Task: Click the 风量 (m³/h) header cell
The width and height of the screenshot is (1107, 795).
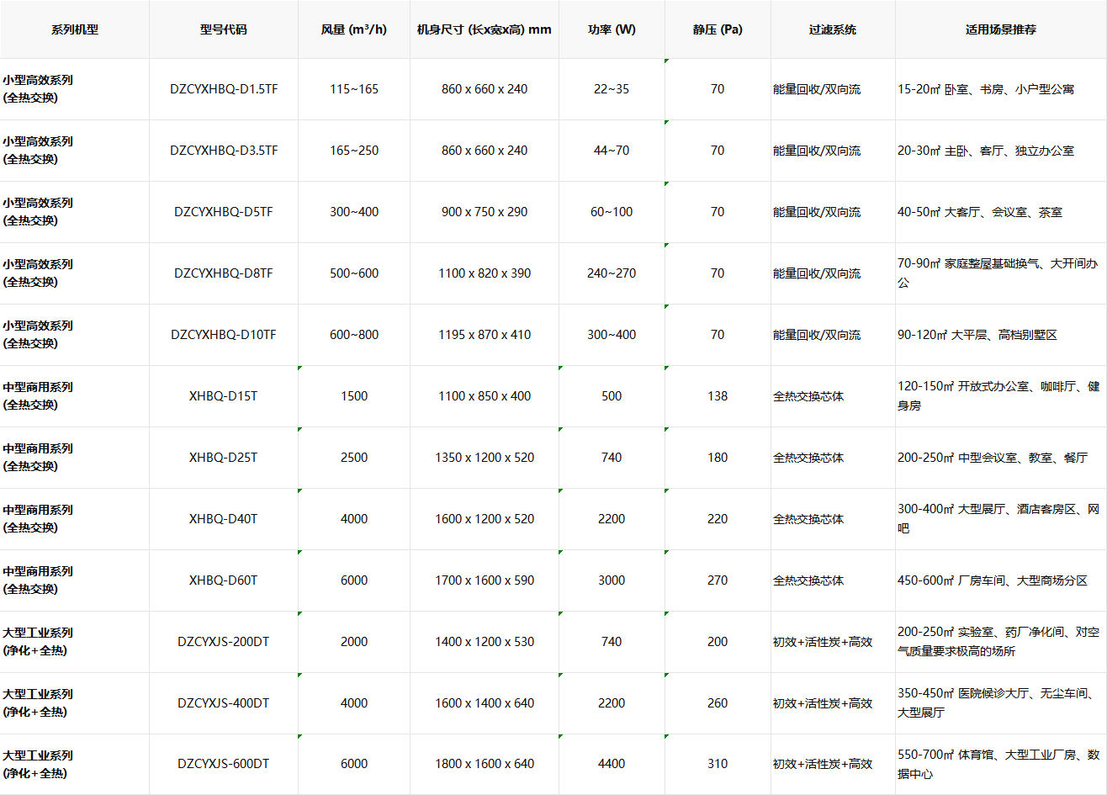Action: (354, 29)
